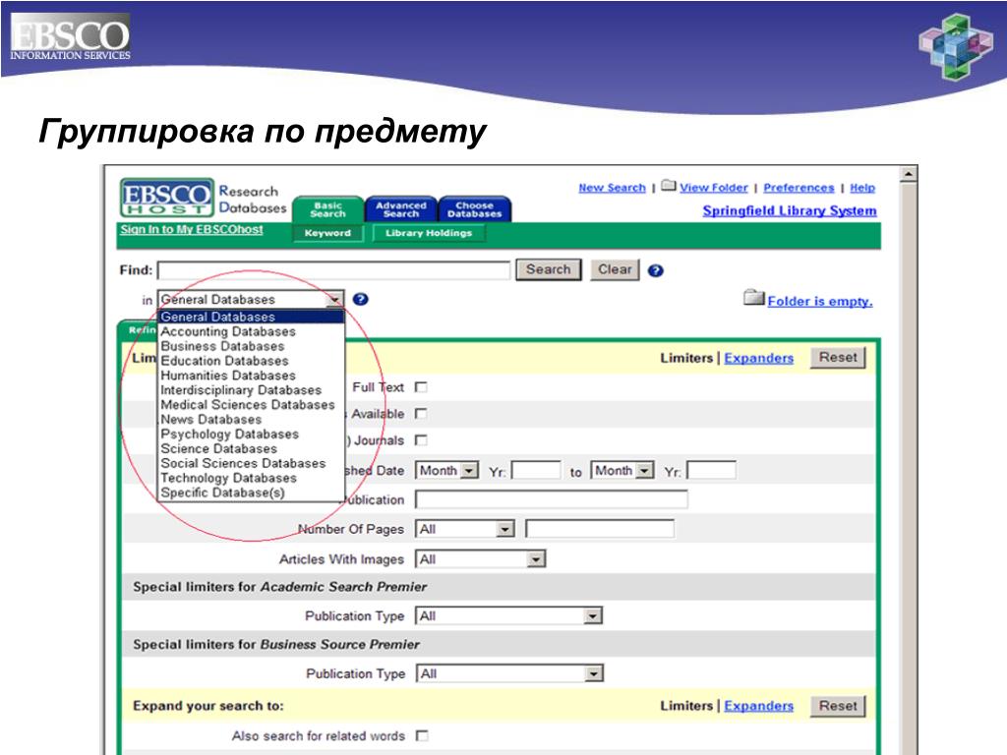Click Number Of Pages text field
Viewport: 1007px width, 755px height.
pos(600,529)
